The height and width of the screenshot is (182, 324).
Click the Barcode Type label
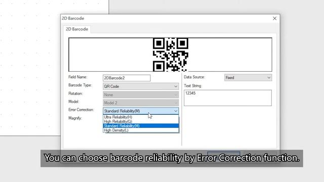[80, 85]
